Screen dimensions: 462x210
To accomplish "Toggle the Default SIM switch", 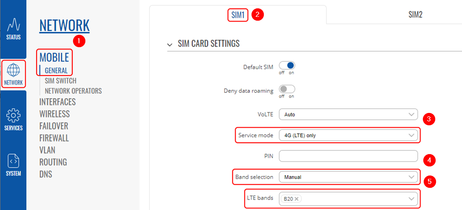I will click(287, 66).
